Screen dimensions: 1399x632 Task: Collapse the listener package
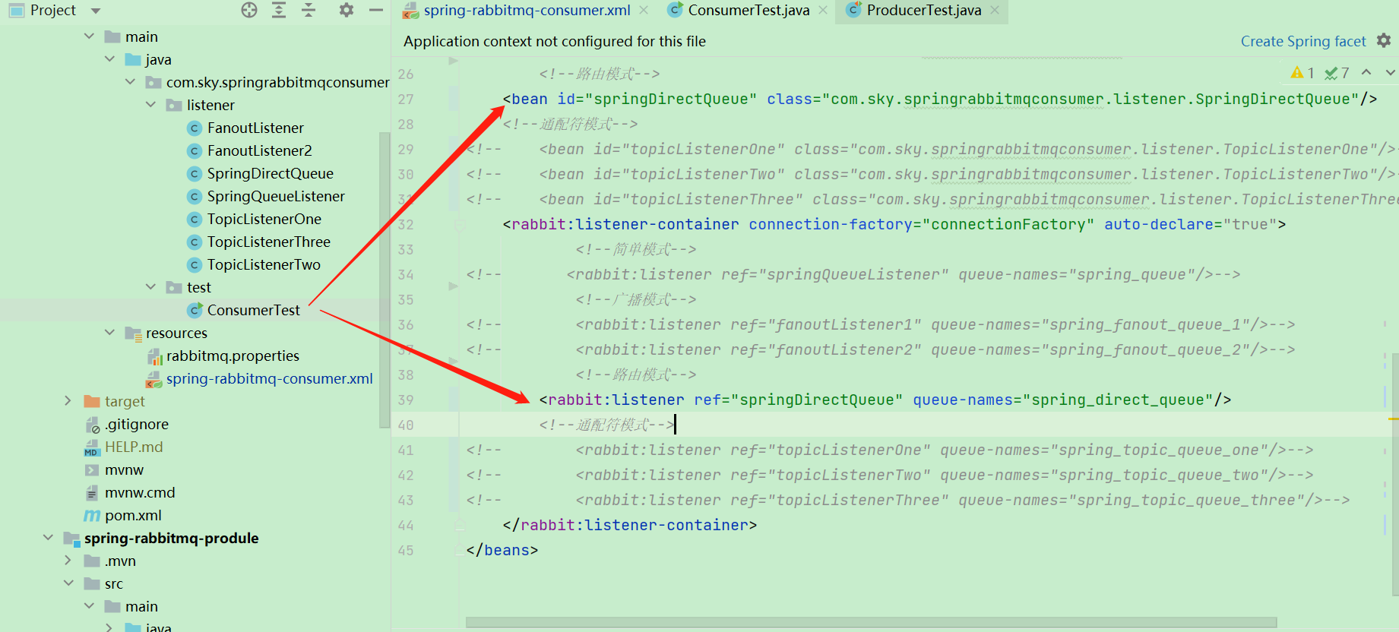150,105
